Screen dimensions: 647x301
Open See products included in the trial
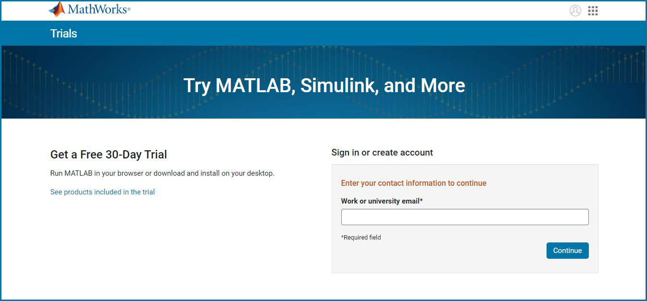(102, 192)
